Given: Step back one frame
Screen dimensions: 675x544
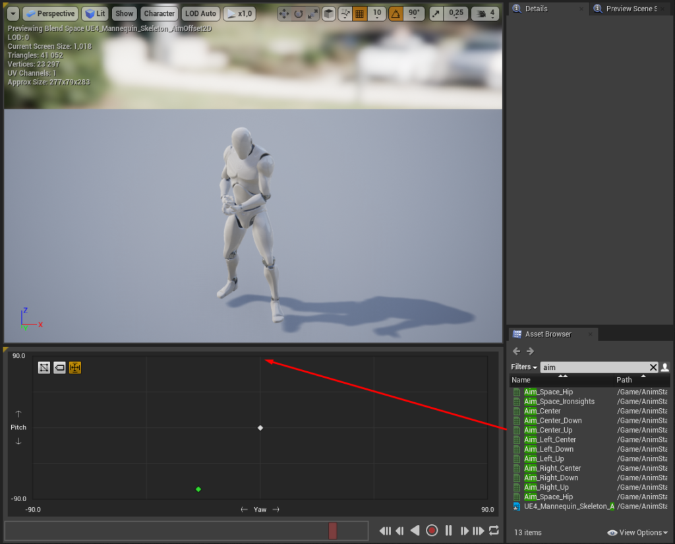Looking at the screenshot, I should tap(400, 531).
